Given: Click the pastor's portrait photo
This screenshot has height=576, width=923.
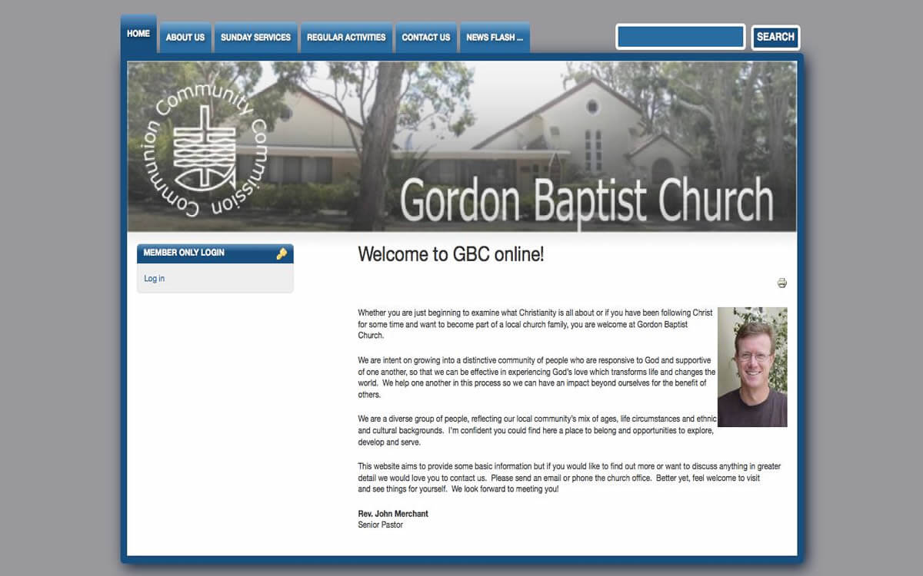Looking at the screenshot, I should pos(751,367).
